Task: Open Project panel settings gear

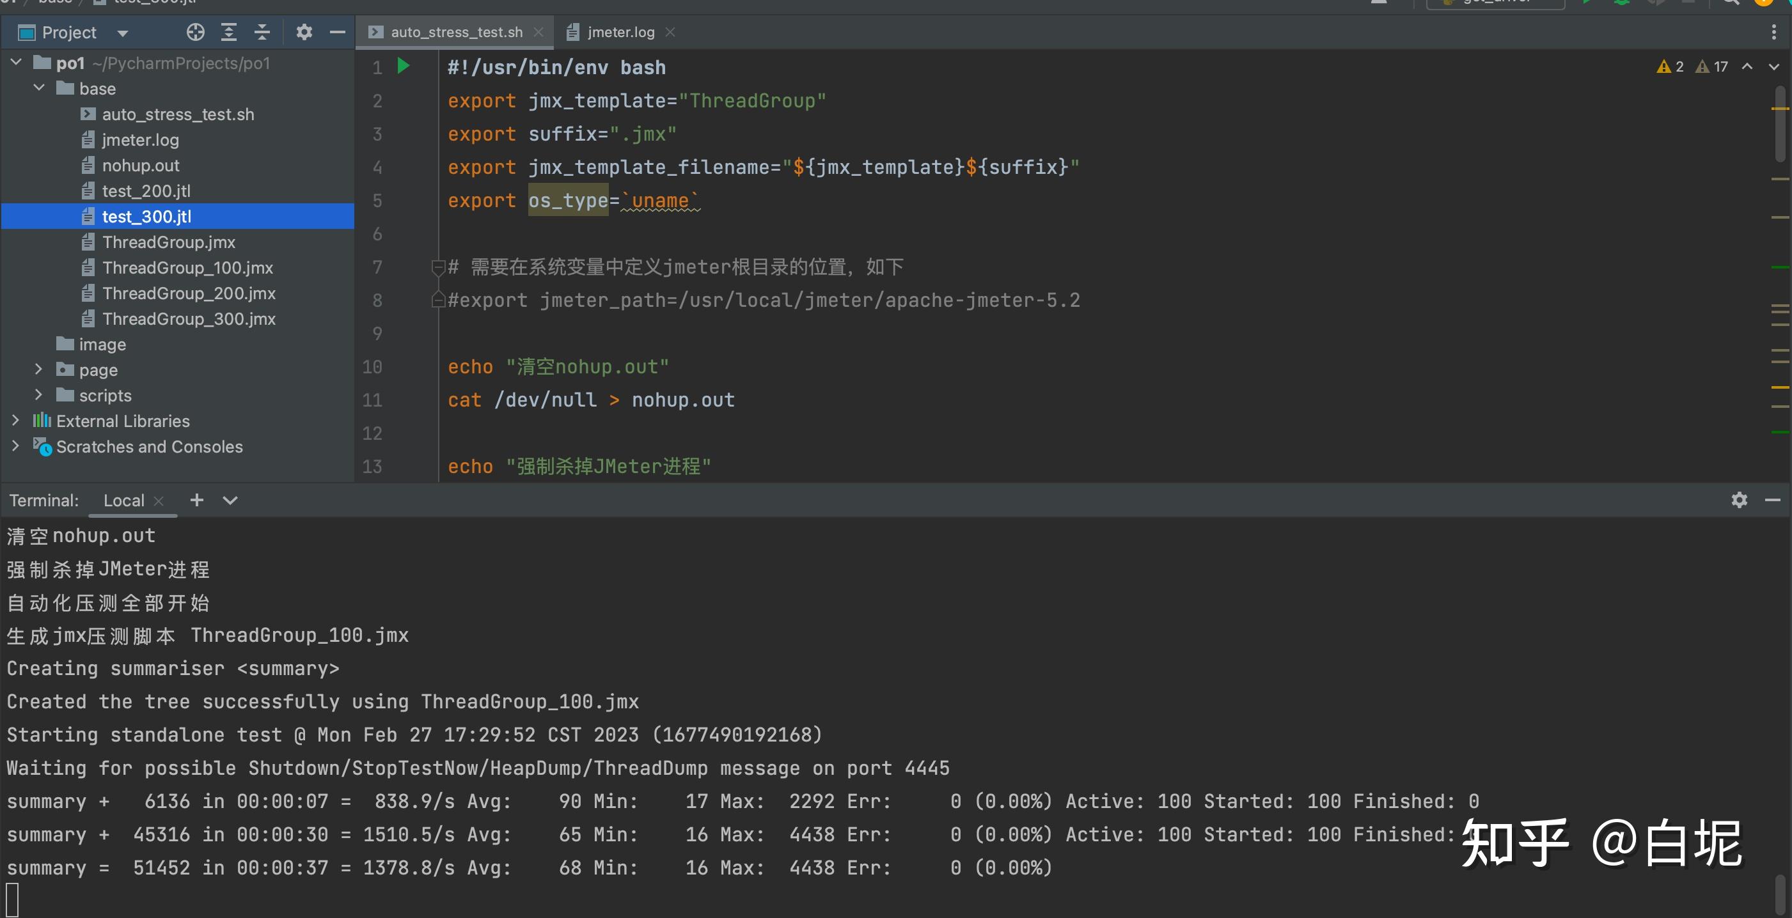Action: 304,32
